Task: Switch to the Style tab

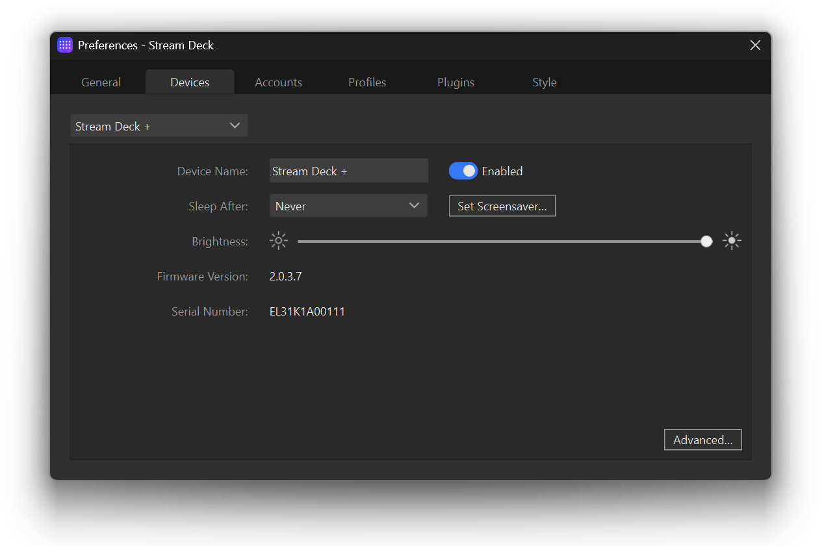Action: (544, 82)
